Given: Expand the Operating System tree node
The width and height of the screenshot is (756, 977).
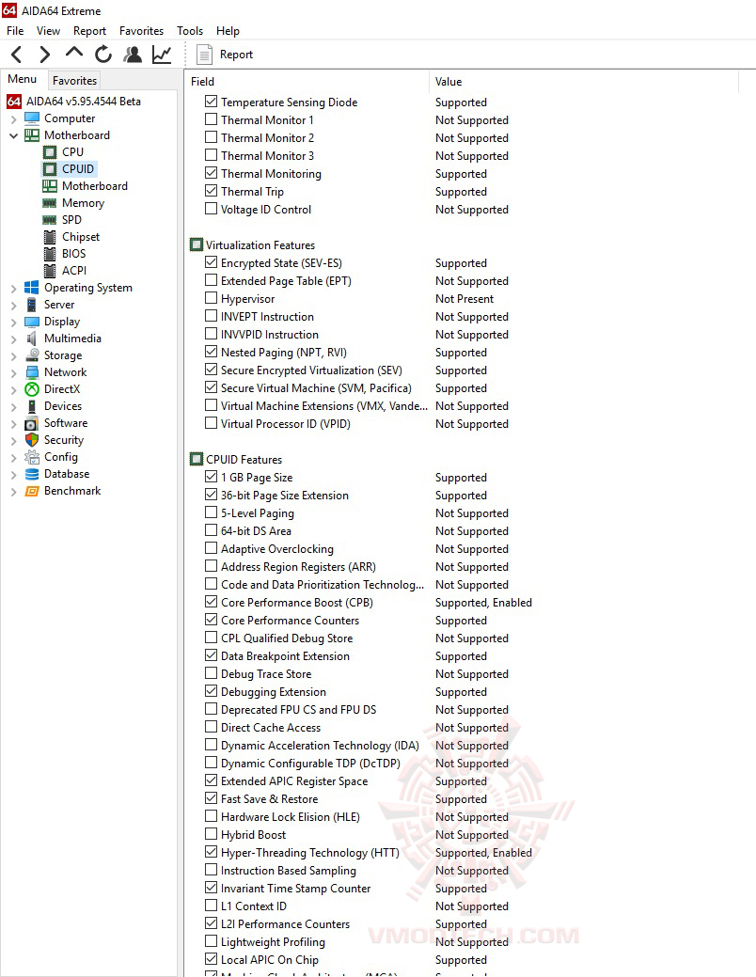Looking at the screenshot, I should coord(14,289).
